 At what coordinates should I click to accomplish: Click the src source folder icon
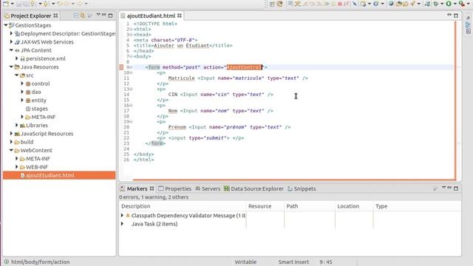coord(22,75)
